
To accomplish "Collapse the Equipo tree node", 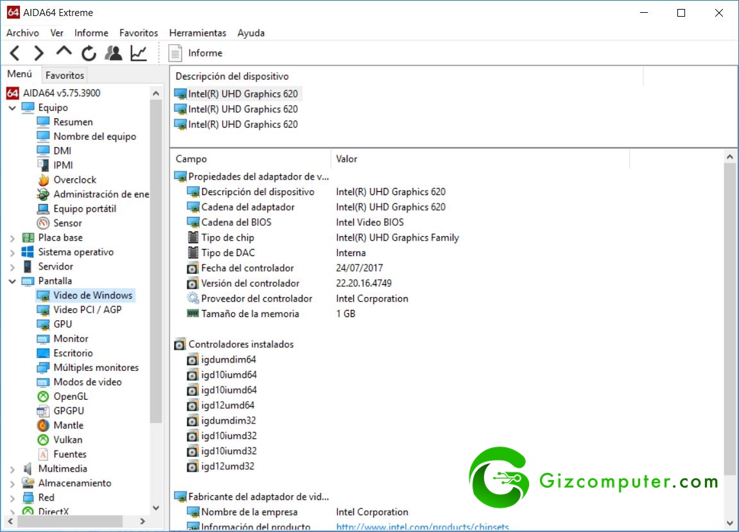I will [x=12, y=108].
